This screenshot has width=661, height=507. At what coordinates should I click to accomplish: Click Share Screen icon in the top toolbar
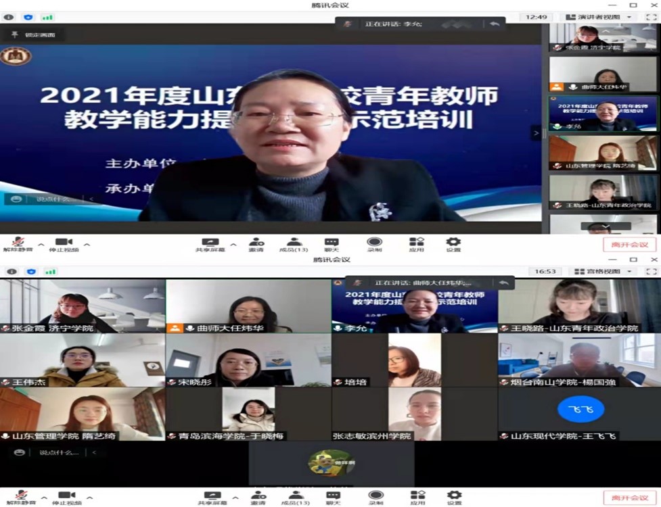(x=210, y=243)
